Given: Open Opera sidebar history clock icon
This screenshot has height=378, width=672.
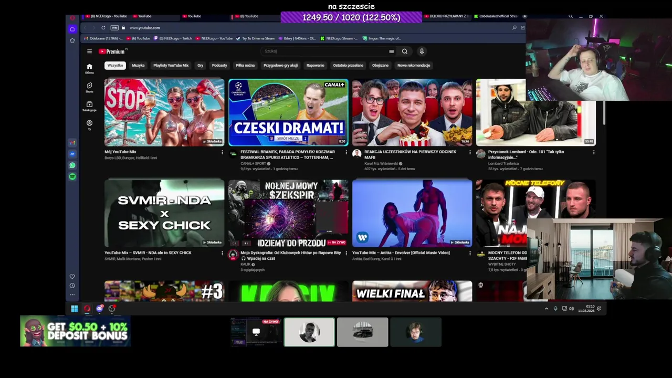Looking at the screenshot, I should click(72, 286).
